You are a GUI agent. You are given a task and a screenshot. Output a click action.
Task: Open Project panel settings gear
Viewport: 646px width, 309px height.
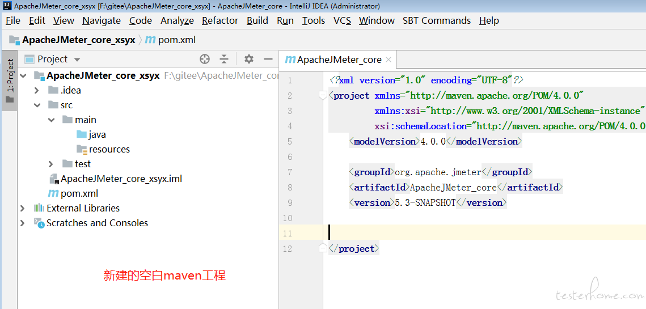coord(249,60)
